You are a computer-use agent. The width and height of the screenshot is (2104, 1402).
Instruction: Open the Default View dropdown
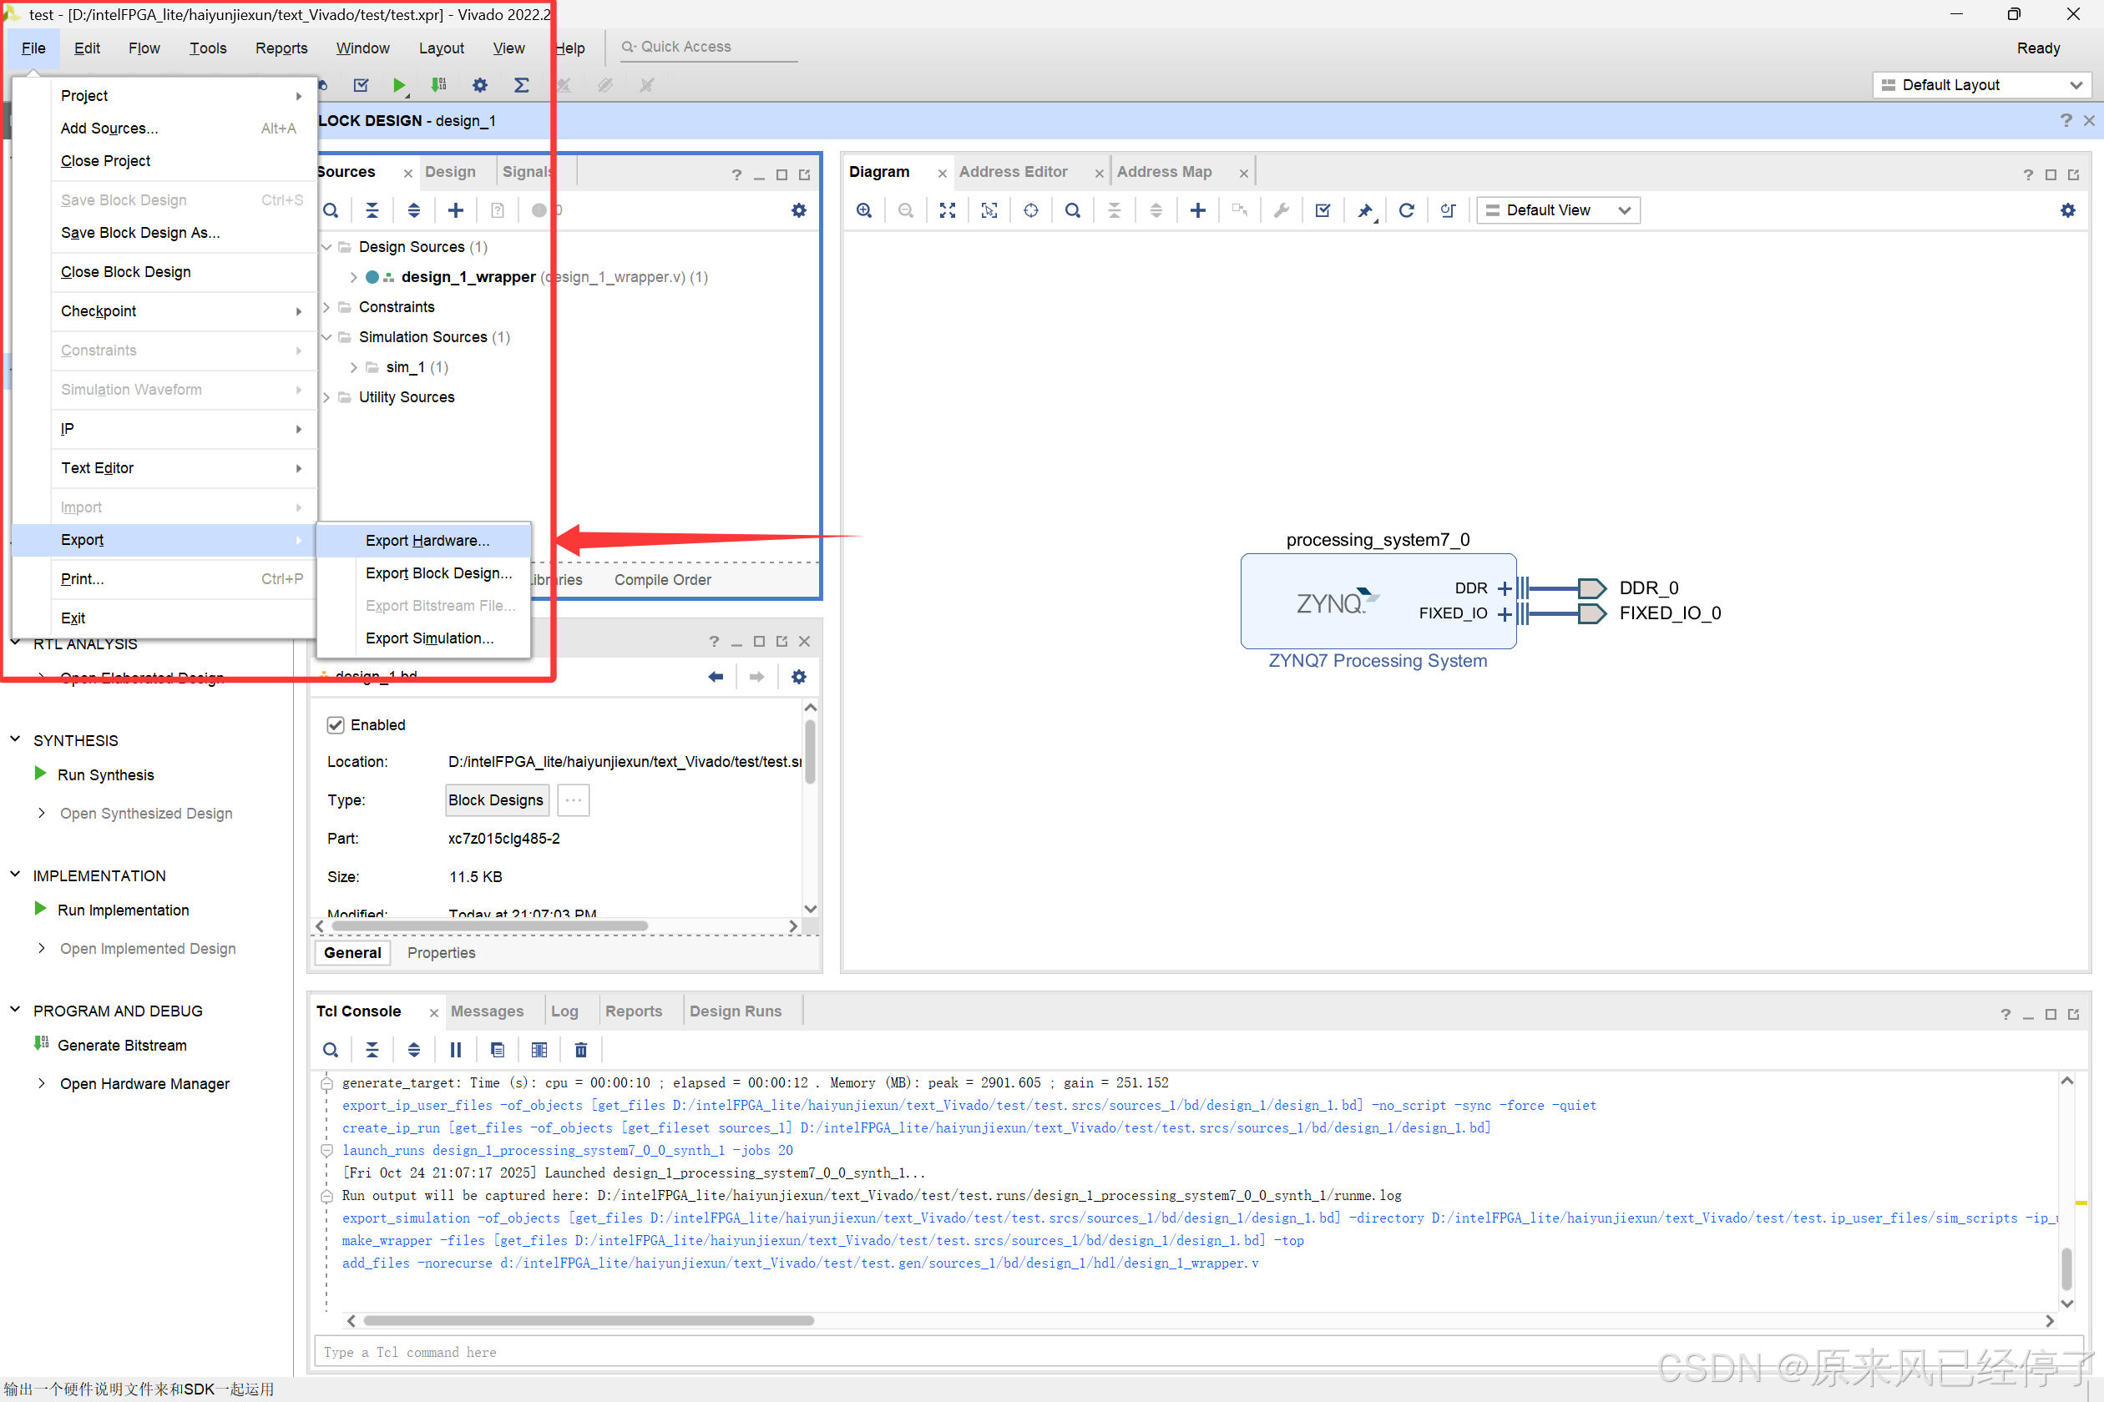point(1556,210)
